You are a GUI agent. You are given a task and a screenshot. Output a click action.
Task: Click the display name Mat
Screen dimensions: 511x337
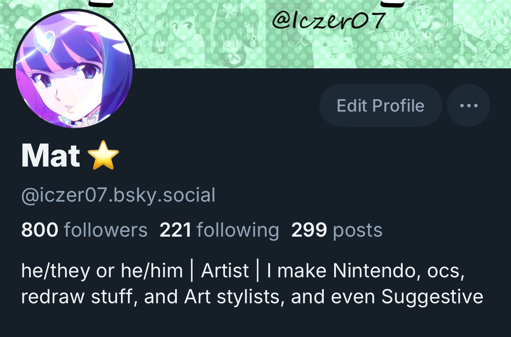[51, 156]
